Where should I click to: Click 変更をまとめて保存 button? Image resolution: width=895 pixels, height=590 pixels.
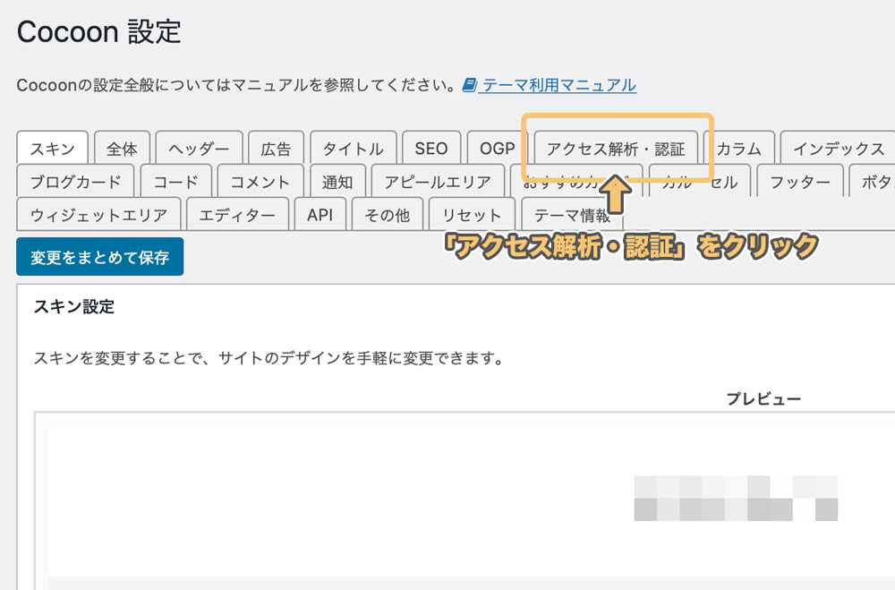(x=100, y=256)
